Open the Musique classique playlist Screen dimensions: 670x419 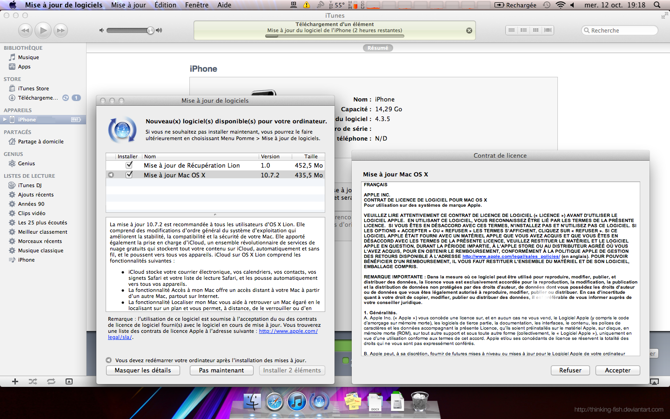40,250
